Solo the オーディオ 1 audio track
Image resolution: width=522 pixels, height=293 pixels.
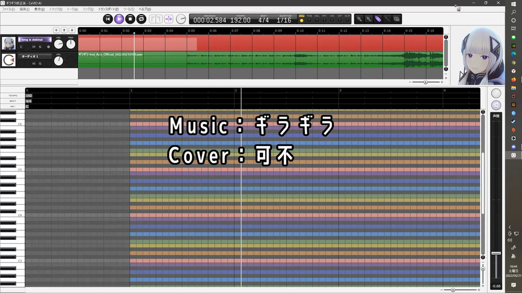40,63
